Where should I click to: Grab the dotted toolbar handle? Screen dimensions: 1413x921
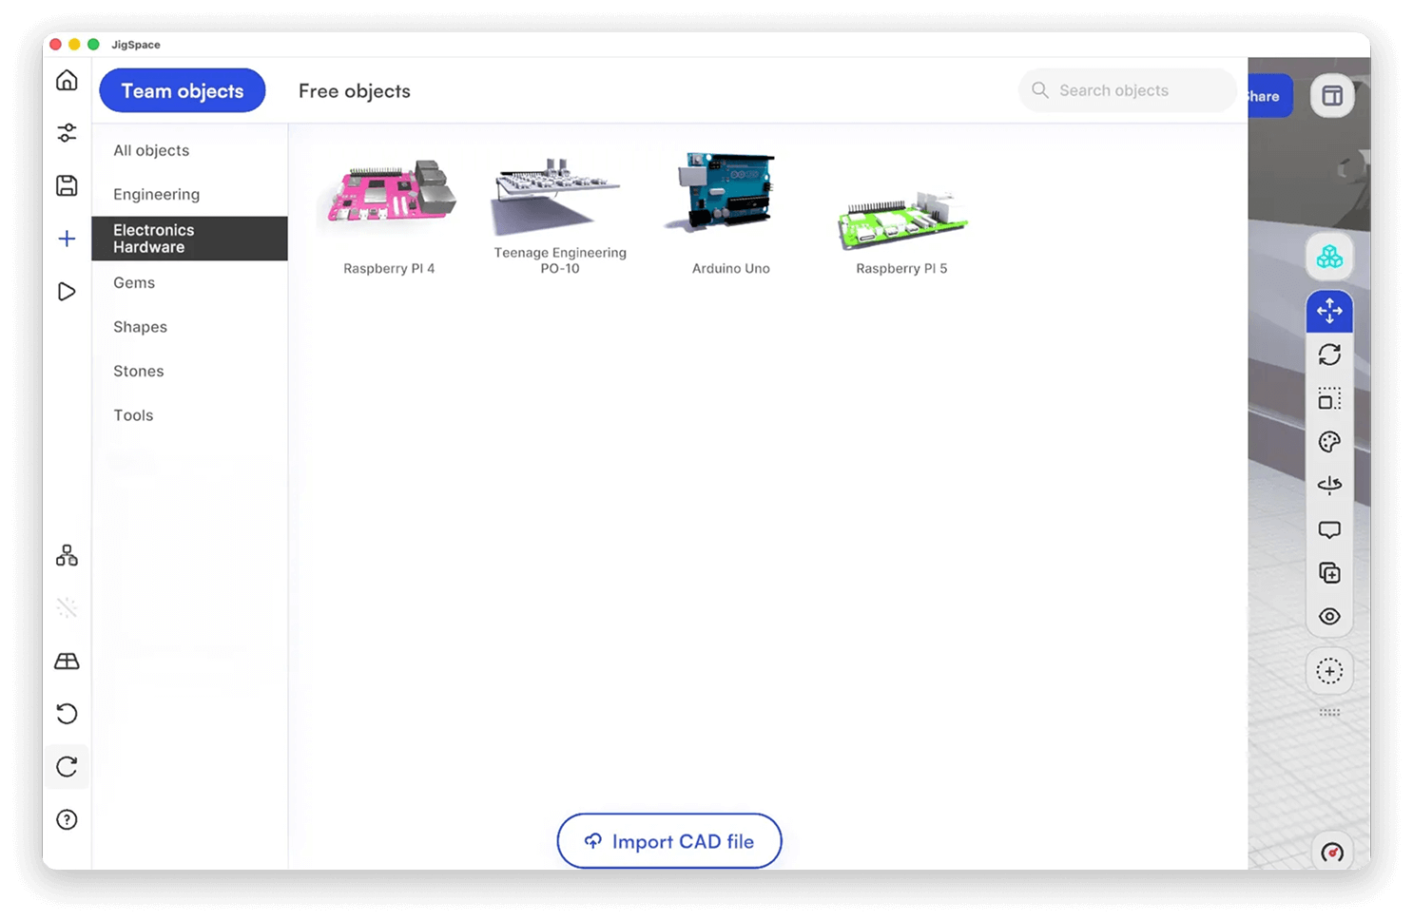1329,712
